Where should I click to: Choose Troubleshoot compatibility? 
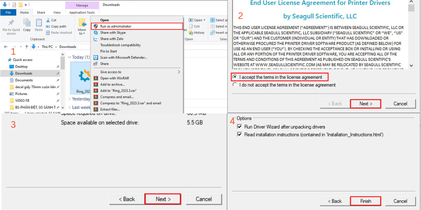pos(137,45)
